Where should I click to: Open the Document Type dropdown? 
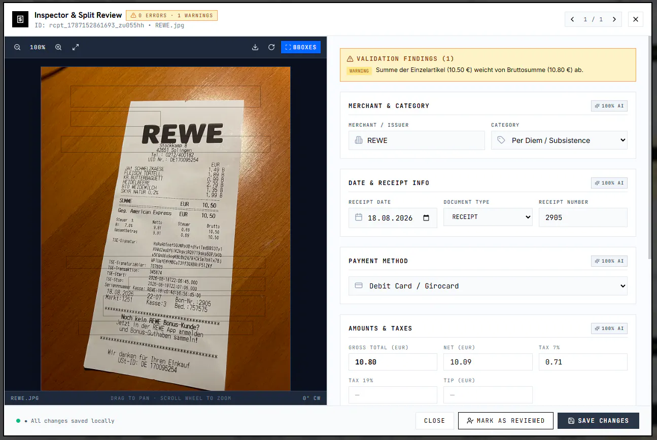pyautogui.click(x=488, y=216)
